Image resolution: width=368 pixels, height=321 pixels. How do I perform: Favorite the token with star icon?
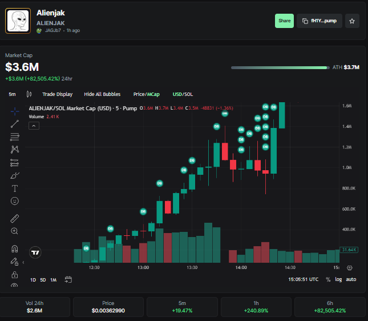pos(352,21)
